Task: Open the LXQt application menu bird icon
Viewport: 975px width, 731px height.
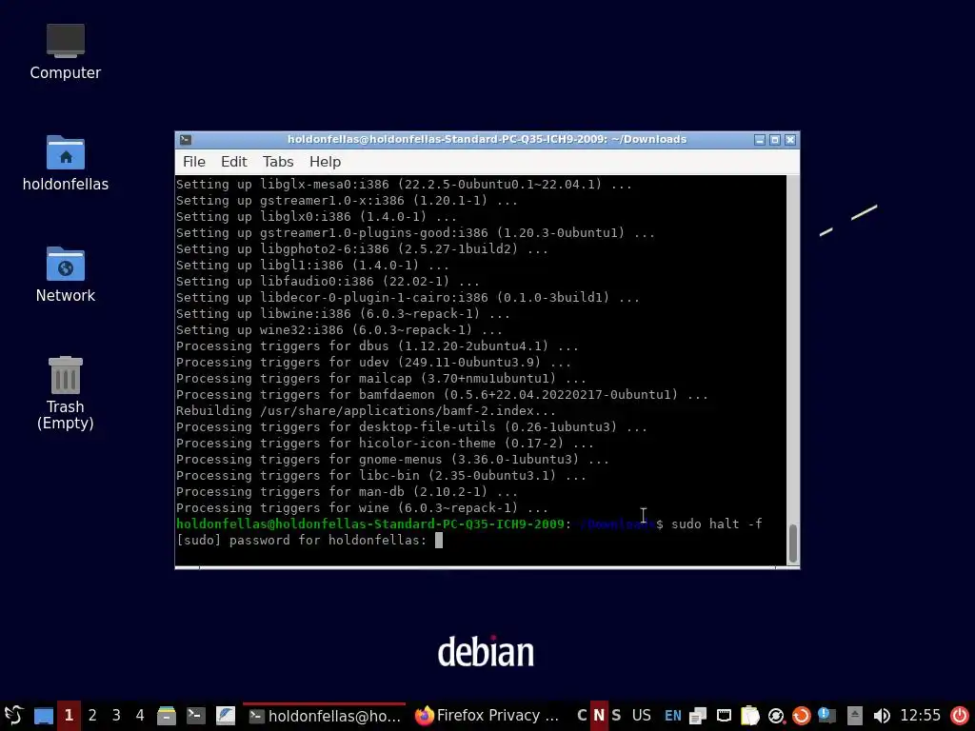Action: pyautogui.click(x=13, y=716)
